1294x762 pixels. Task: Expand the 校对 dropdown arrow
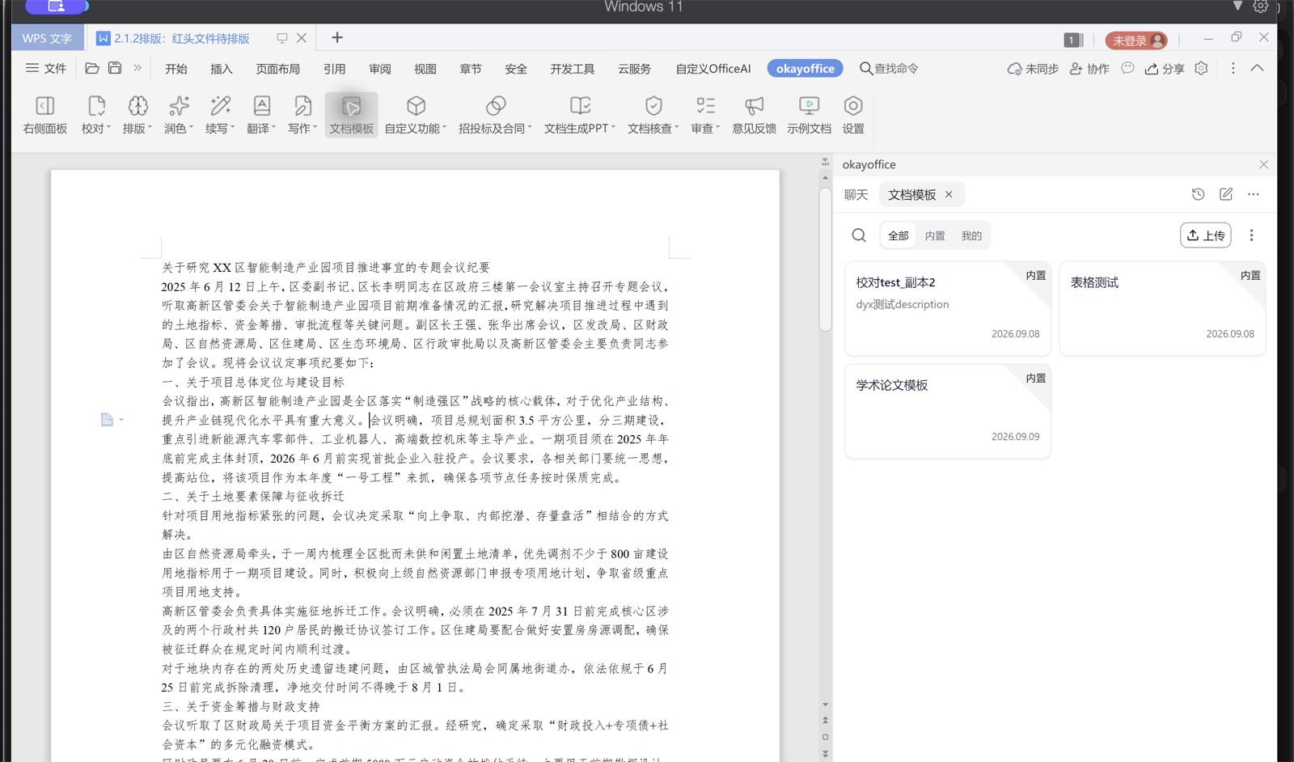(x=108, y=128)
